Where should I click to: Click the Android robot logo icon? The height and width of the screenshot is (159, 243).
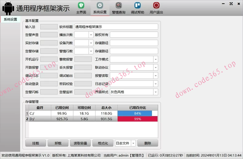pos(8,8)
